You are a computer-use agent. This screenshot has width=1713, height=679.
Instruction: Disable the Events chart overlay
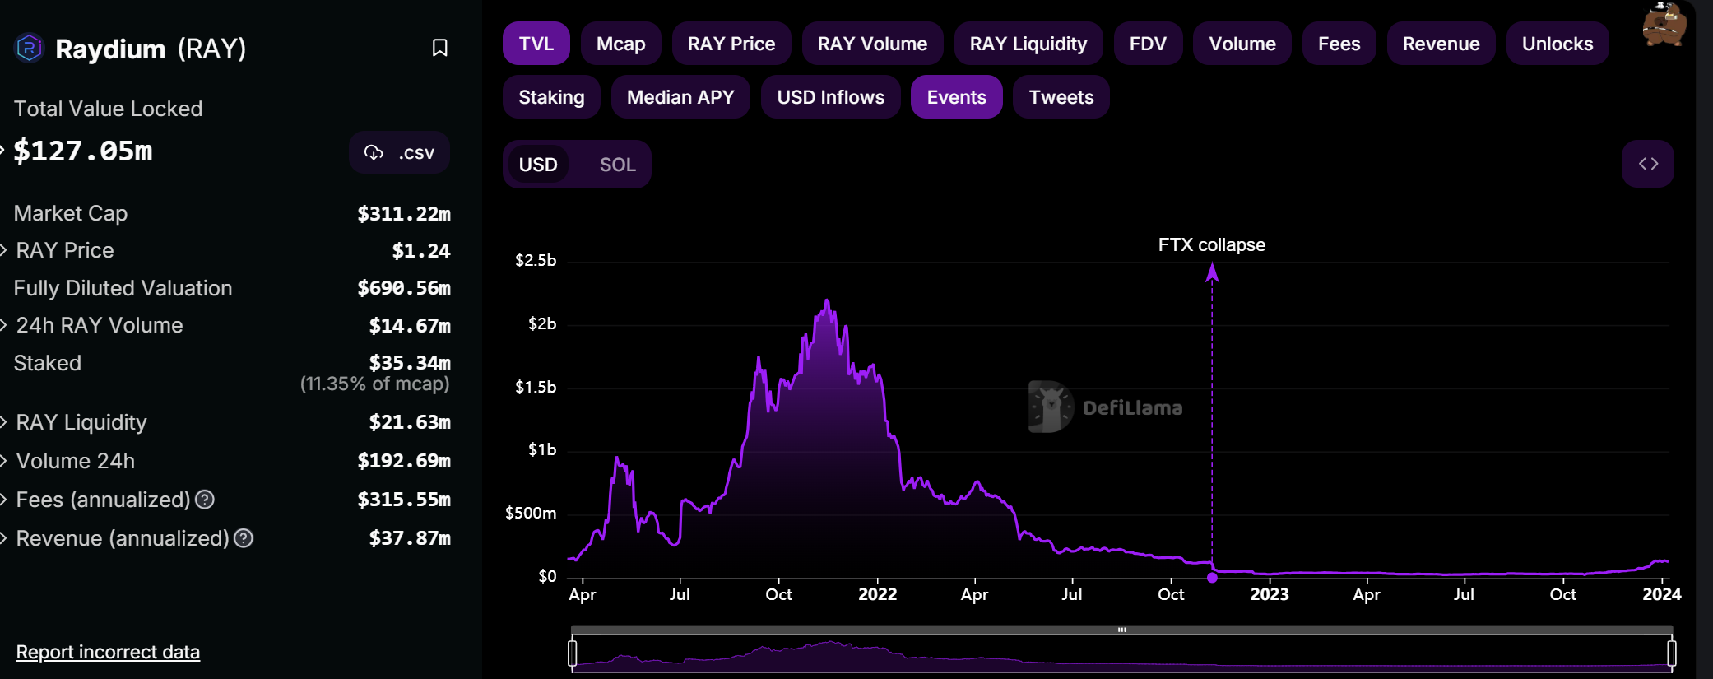tap(957, 97)
